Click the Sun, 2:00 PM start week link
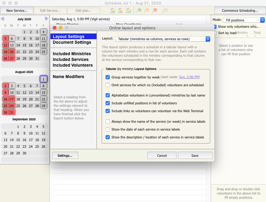The width and height of the screenshot is (266, 202). click(189, 77)
